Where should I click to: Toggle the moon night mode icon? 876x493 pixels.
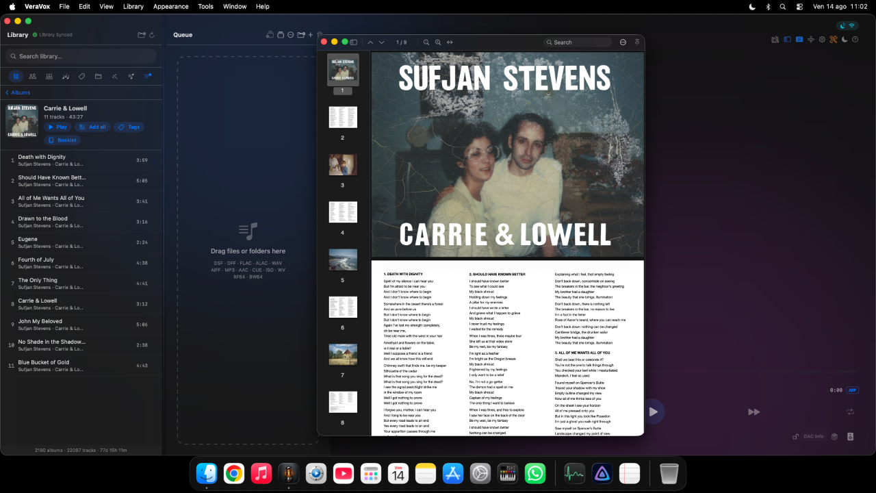point(845,39)
